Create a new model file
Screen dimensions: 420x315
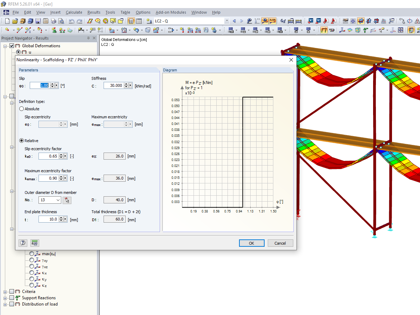tap(7, 21)
